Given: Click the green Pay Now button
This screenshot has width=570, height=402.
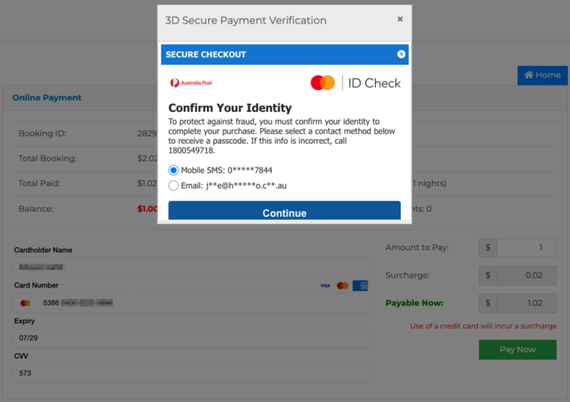Looking at the screenshot, I should click(517, 349).
